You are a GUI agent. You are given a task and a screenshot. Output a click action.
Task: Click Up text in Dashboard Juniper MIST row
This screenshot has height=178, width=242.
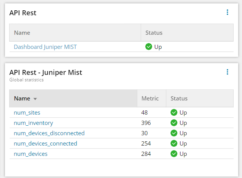coord(158,47)
